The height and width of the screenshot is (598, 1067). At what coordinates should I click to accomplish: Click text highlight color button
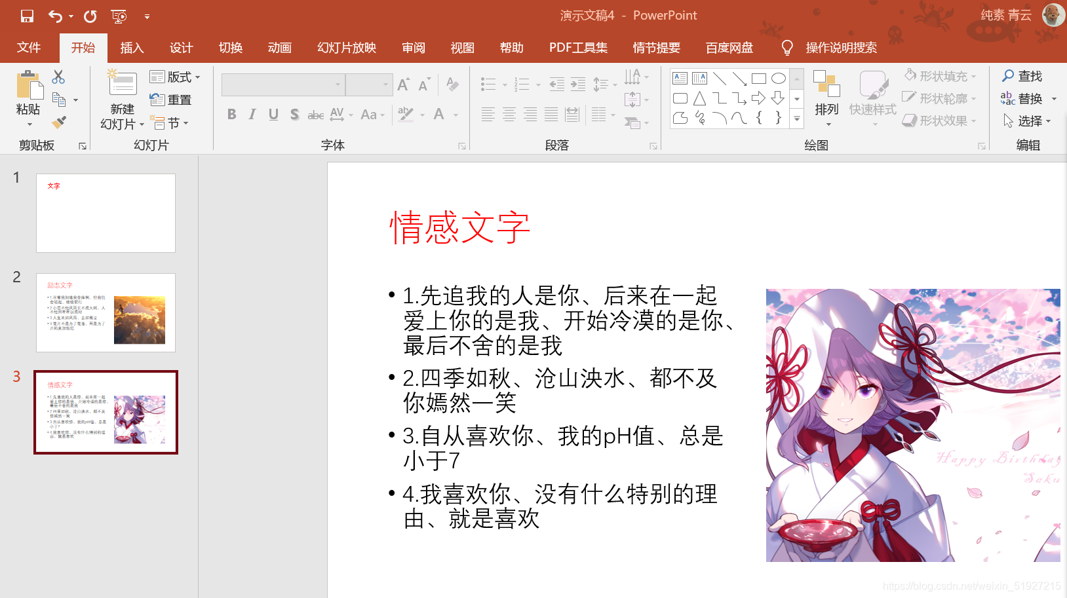pos(406,115)
